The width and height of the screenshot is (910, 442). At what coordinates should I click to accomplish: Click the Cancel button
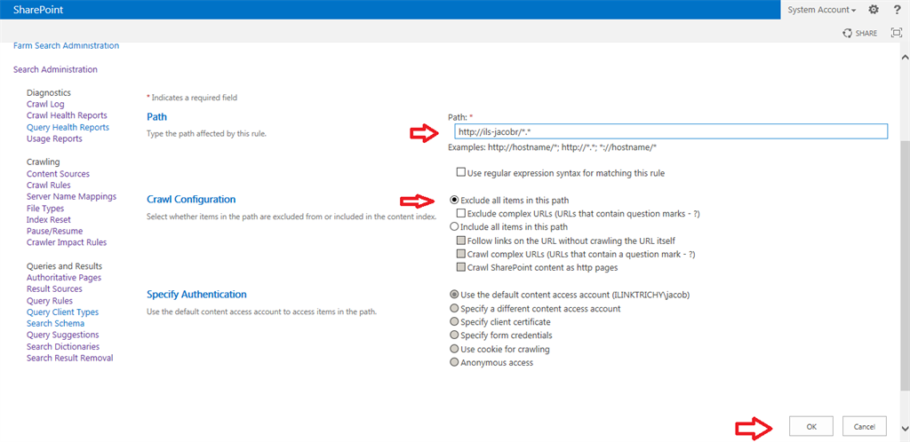864,426
